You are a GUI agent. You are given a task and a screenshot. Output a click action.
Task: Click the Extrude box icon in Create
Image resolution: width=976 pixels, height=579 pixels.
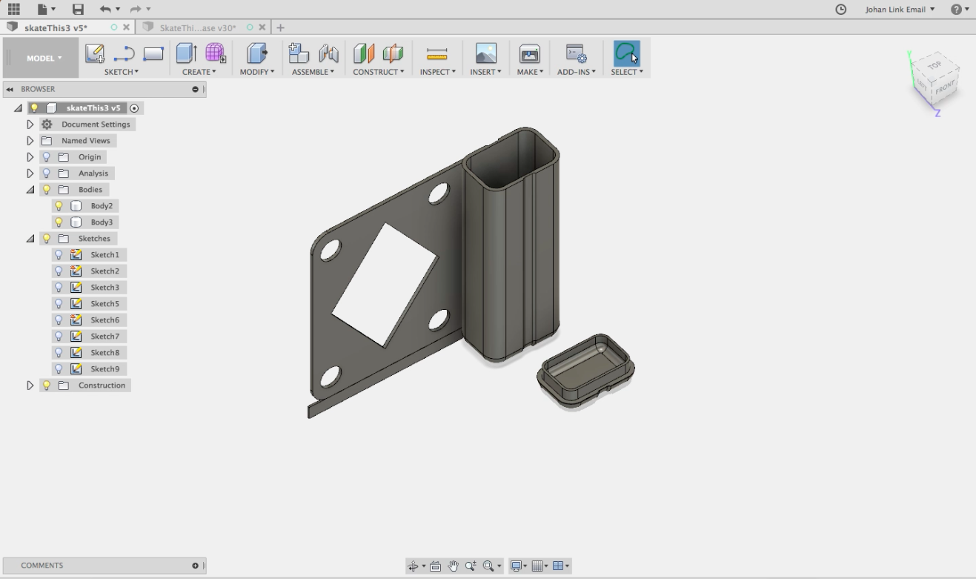pyautogui.click(x=185, y=53)
